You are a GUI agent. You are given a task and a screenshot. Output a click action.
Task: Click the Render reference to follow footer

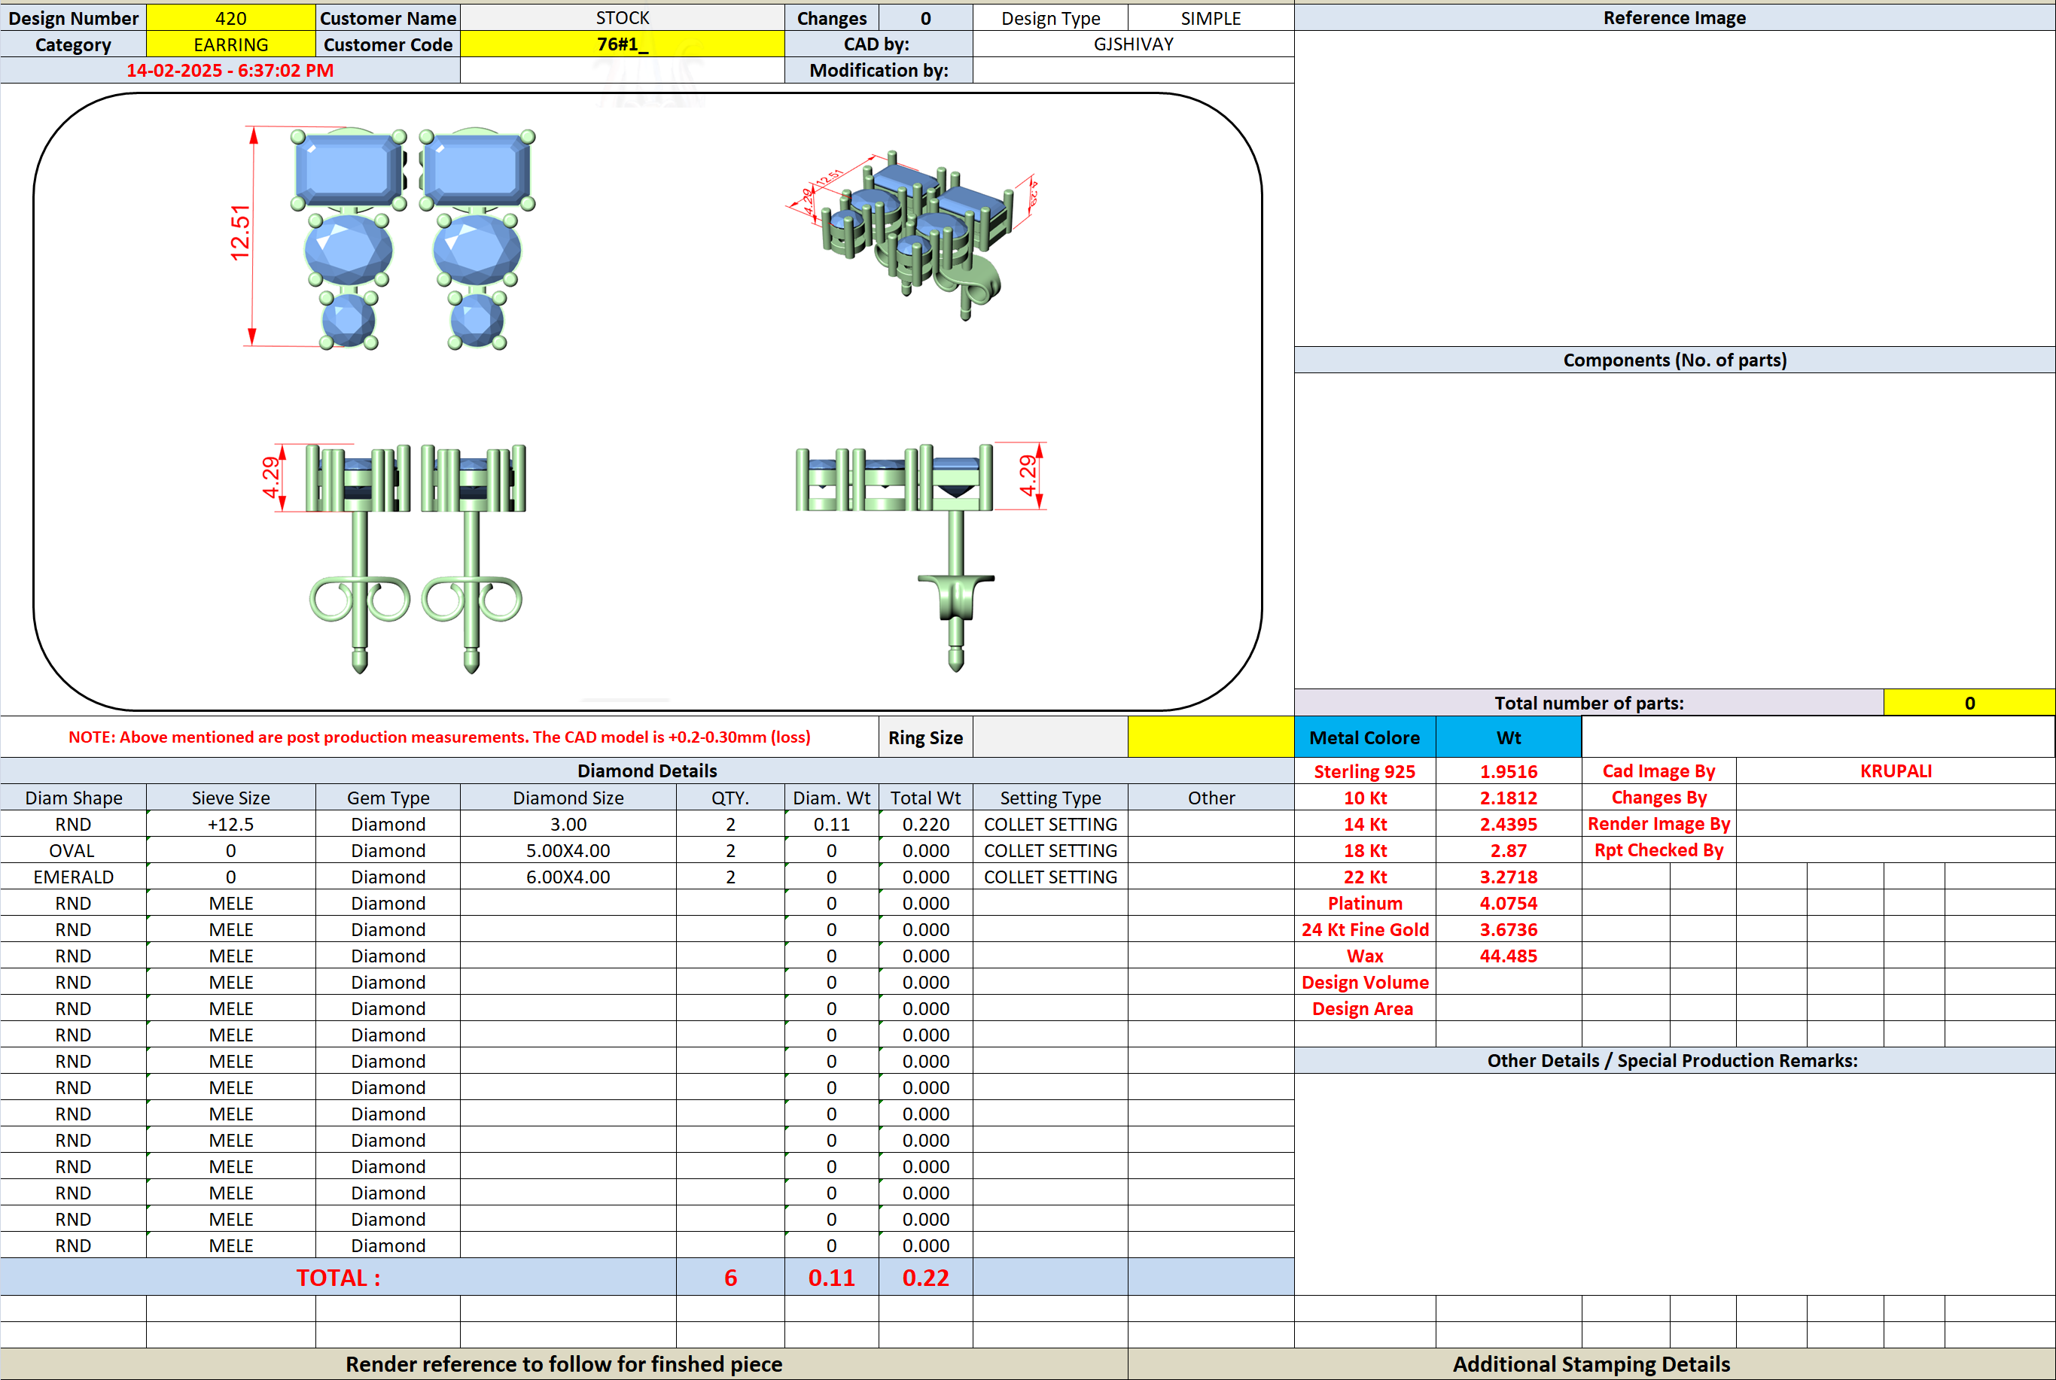pyautogui.click(x=564, y=1364)
